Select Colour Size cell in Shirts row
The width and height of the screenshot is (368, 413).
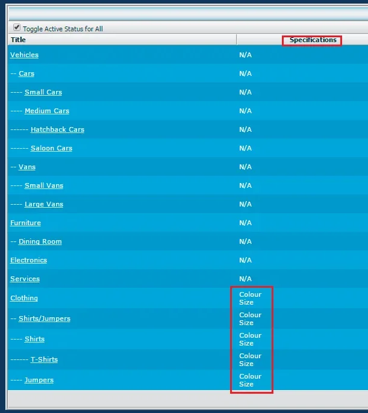coord(250,340)
